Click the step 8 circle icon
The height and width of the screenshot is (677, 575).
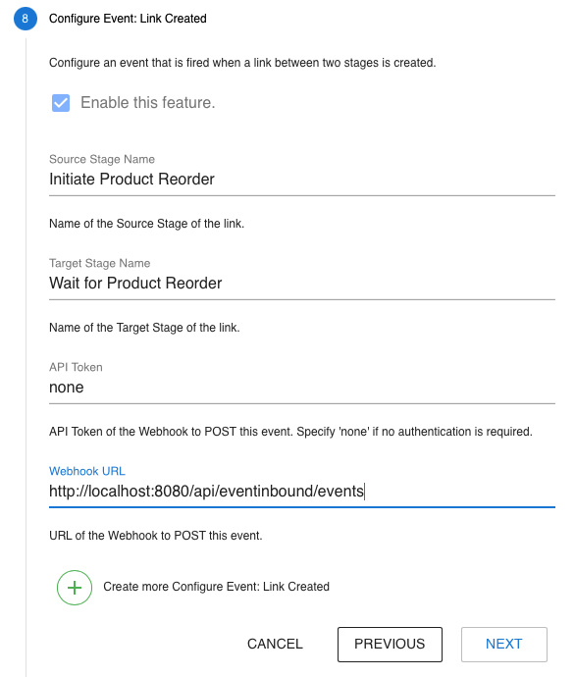26,19
